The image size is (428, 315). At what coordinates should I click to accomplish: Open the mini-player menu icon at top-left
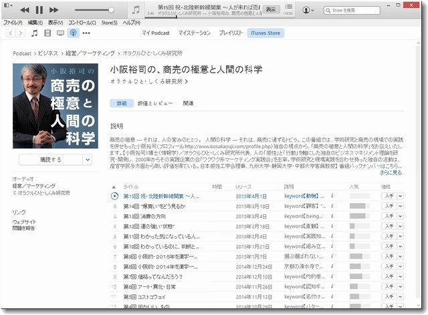pos(8,5)
